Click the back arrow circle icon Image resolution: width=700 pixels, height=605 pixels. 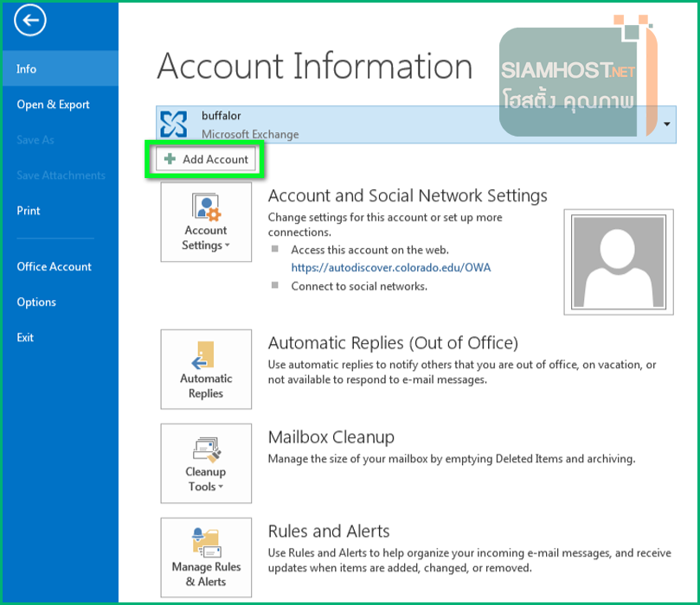pos(29,22)
